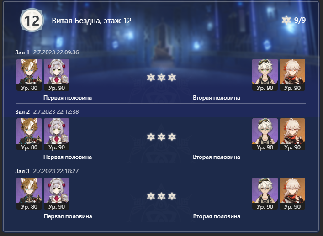This screenshot has height=236, width=323.
Task: Click the 9/9 star total icon
Action: (x=286, y=20)
